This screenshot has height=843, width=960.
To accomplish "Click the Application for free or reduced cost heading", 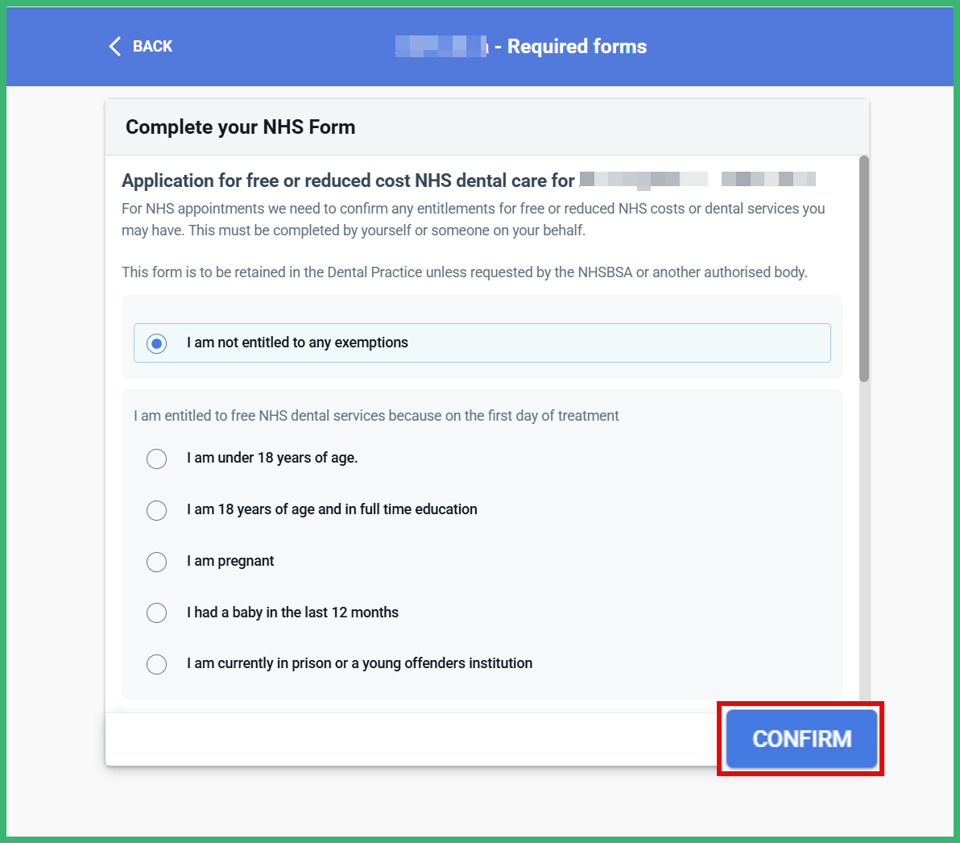I will pos(348,180).
